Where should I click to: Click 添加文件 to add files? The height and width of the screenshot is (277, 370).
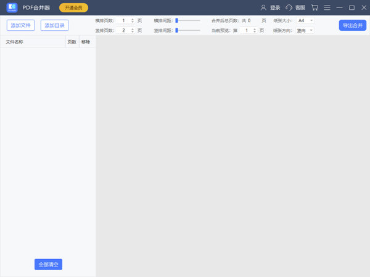(20, 25)
